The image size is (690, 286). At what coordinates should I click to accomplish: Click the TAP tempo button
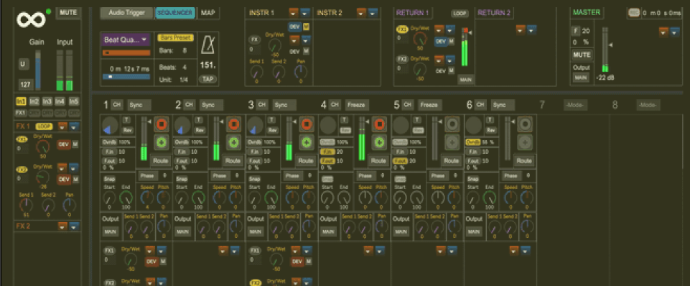(x=208, y=79)
